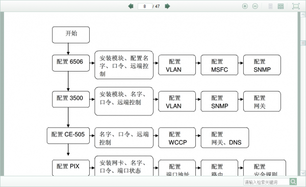Click scrollbar up arrow at top
306x187 pixels.
303,15
